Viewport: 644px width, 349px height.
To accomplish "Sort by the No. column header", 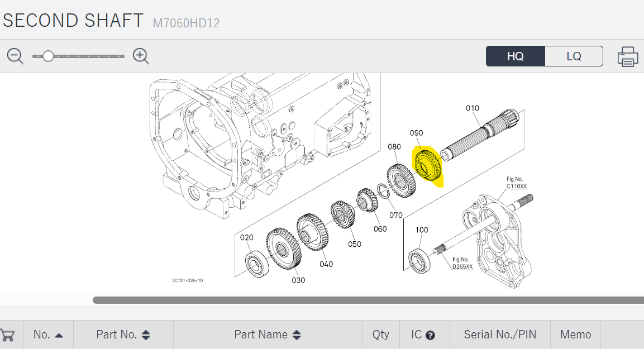I will tap(48, 334).
